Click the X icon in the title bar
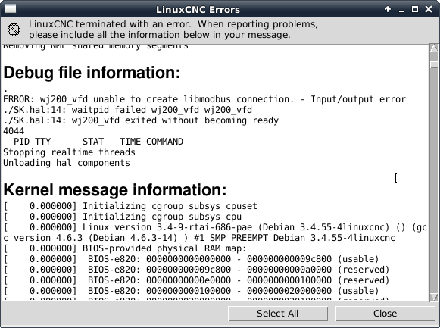440x328 pixels. coord(429,9)
